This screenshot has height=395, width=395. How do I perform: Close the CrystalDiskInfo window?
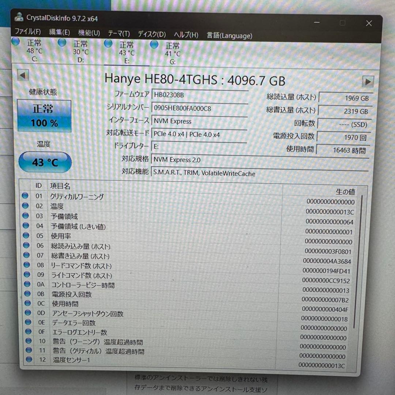point(369,23)
